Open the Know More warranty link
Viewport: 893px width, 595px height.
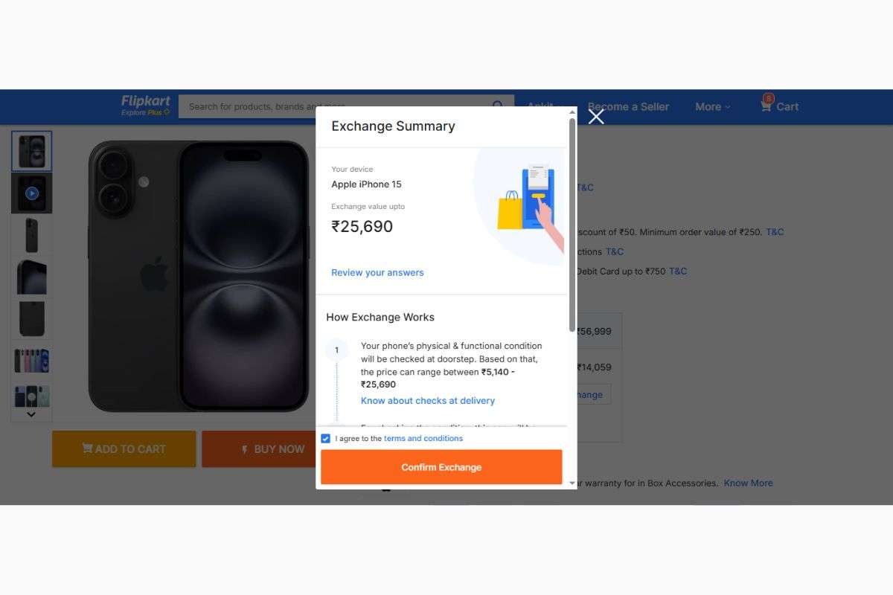pyautogui.click(x=748, y=483)
